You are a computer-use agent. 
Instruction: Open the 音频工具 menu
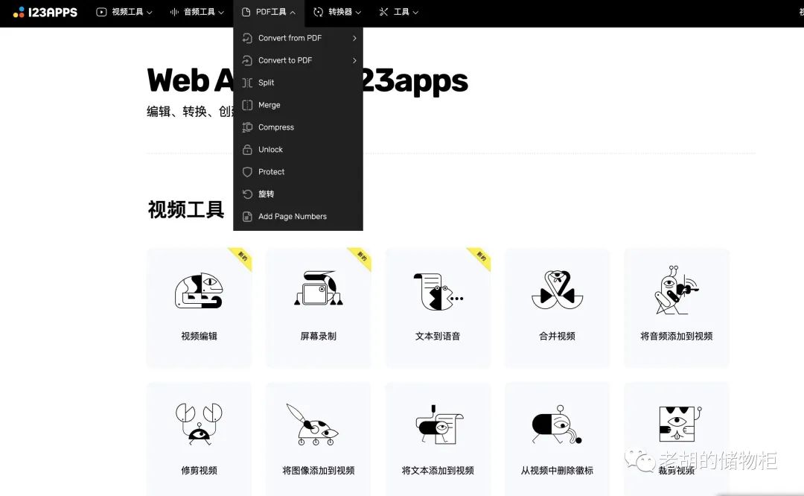pyautogui.click(x=197, y=12)
